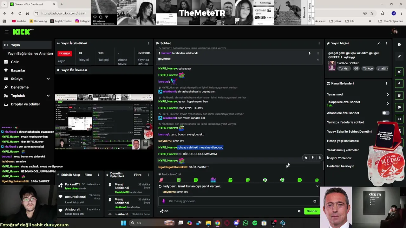Viewport: 406px width, 228px height.
Task: Expand the Stüdyo sidebar section
Action: point(48,79)
